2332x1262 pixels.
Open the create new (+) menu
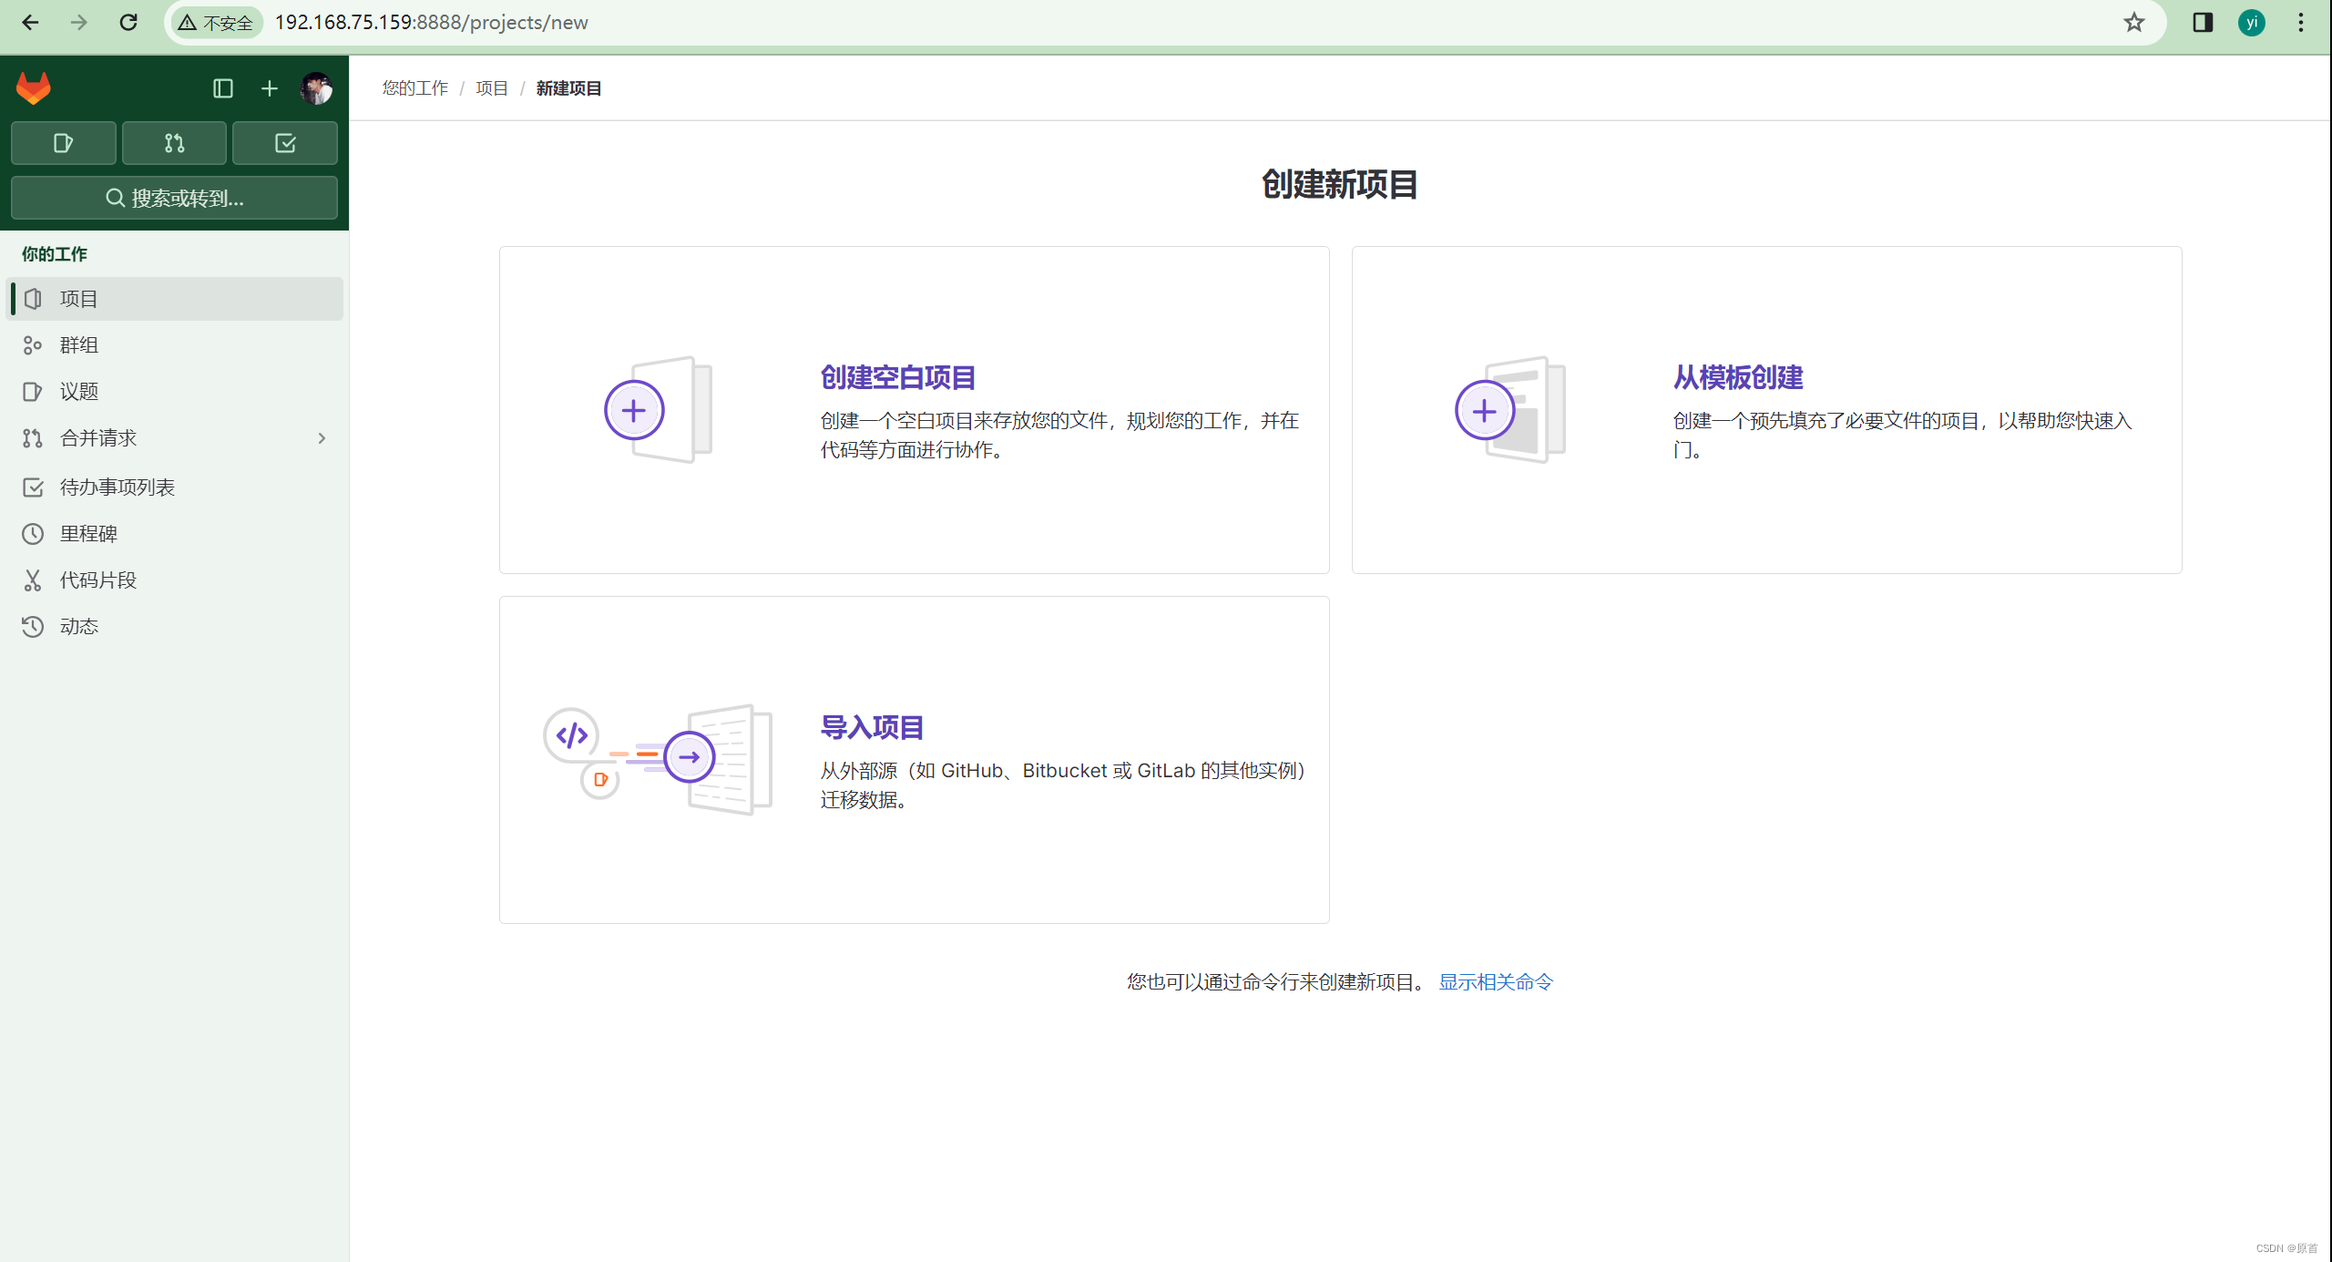pos(269,87)
